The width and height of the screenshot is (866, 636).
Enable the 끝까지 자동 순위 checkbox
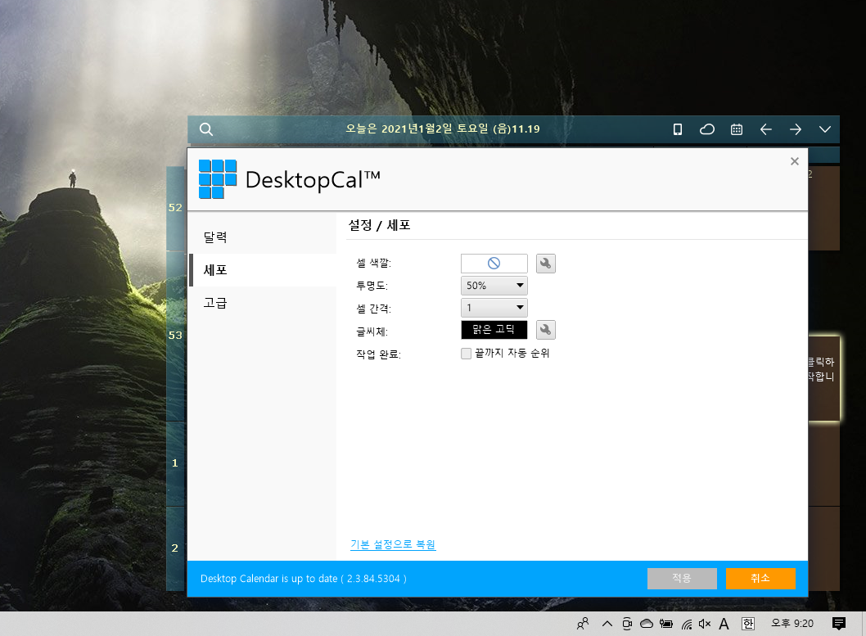(466, 354)
